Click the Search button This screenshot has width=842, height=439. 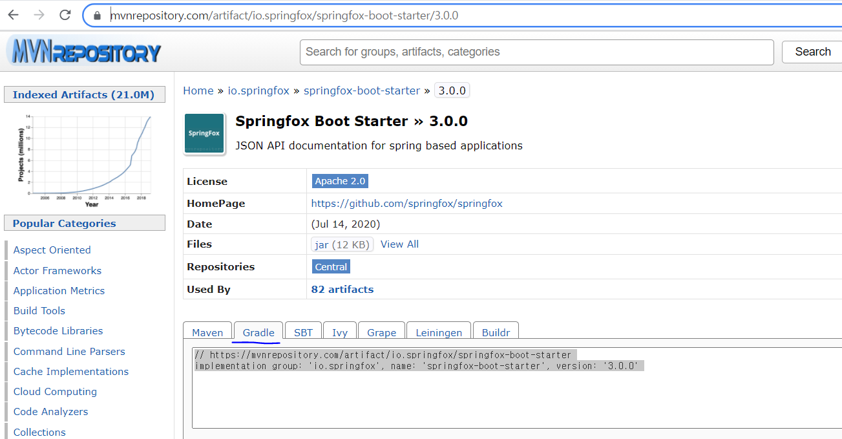[812, 52]
